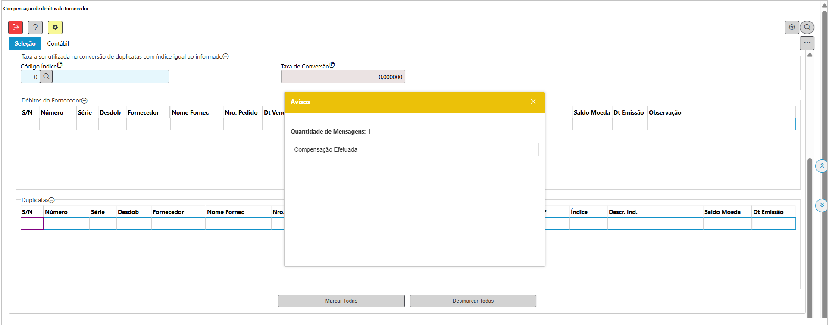Collapse the Débitos do Fornecedor section
Screen dimensions: 829x326
point(84,101)
